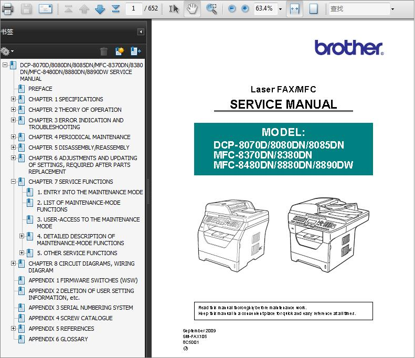This screenshot has height=358, width=415.
Task: Click the zoom level field 63.4%
Action: 265,9
